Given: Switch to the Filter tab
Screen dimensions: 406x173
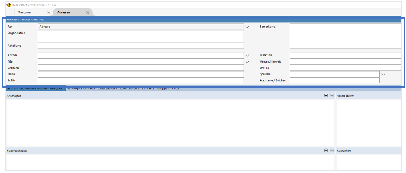Looking at the screenshot, I should click(176, 88).
